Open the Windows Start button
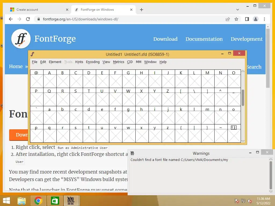 pyautogui.click(x=6, y=201)
